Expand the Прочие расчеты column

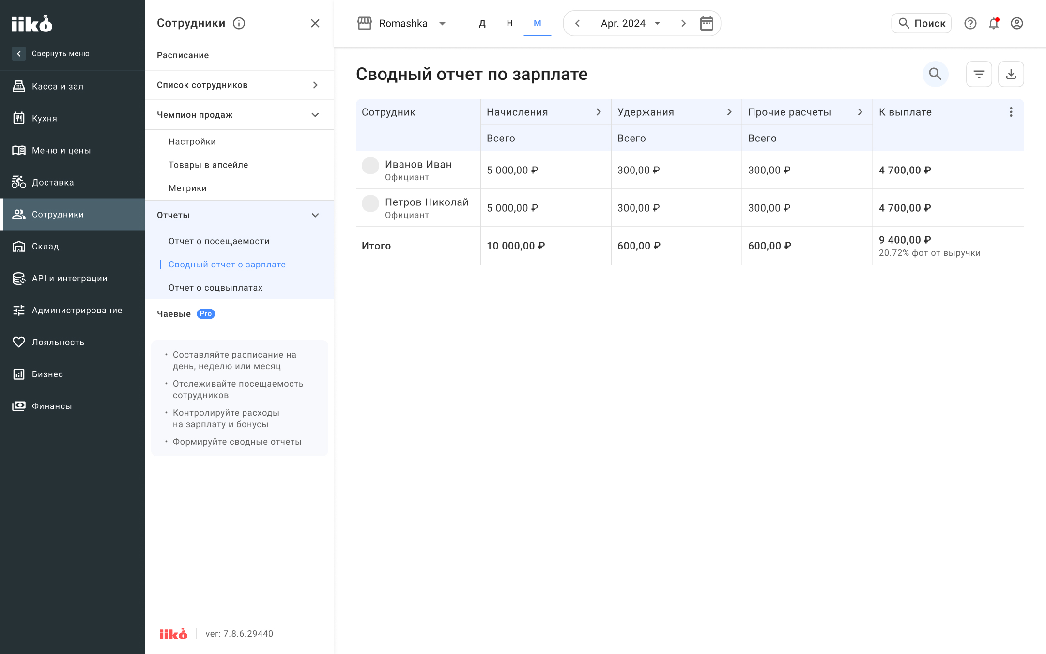861,112
